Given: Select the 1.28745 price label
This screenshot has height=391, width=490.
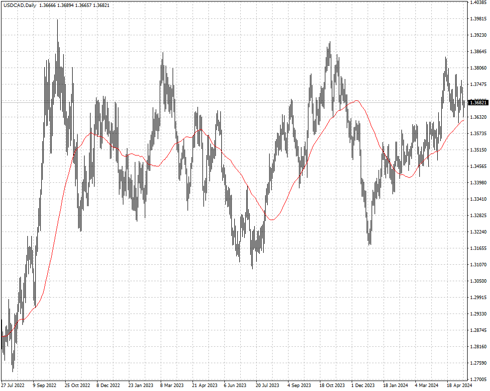Looking at the screenshot, I should (478, 330).
